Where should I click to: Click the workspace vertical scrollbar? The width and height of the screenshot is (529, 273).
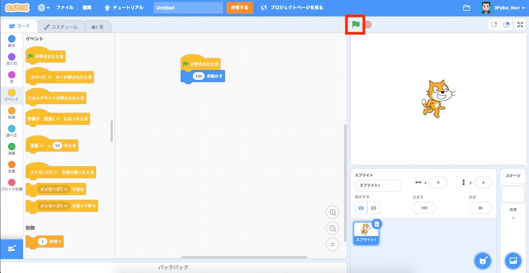(x=345, y=183)
